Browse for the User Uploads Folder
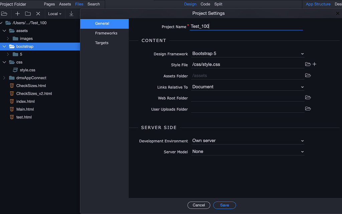 coord(308,108)
